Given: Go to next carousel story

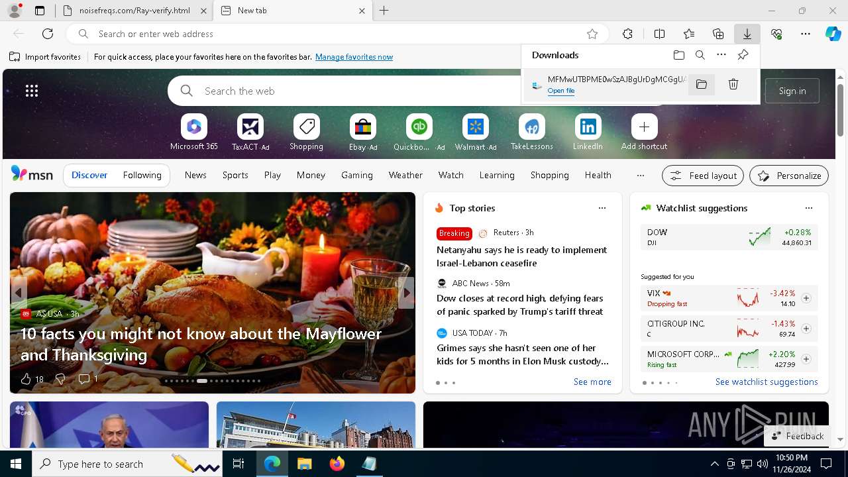Looking at the screenshot, I should click(x=406, y=292).
